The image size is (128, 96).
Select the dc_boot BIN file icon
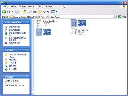tap(74, 23)
